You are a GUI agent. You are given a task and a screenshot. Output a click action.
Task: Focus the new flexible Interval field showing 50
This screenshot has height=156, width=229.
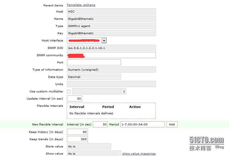click(100, 124)
